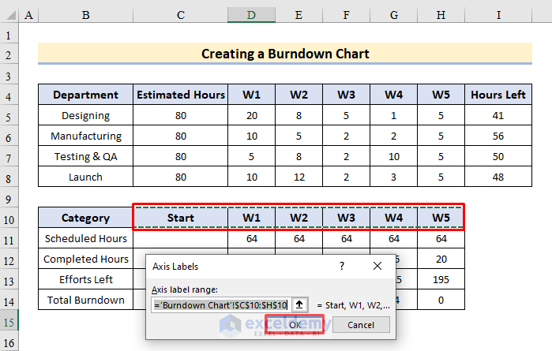The image size is (552, 351).
Task: Select the Start cell in row 10
Action: (181, 218)
